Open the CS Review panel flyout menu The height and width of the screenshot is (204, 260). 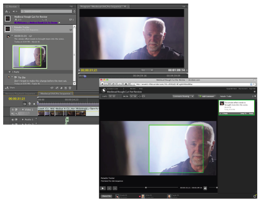click(71, 6)
